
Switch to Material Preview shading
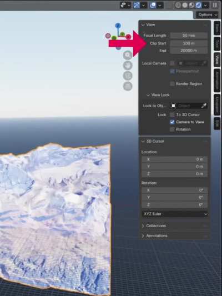click(x=191, y=6)
